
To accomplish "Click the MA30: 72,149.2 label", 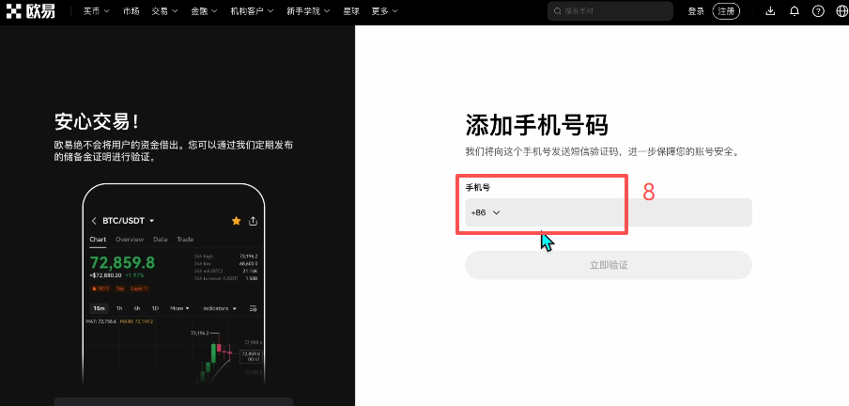I will pos(136,321).
